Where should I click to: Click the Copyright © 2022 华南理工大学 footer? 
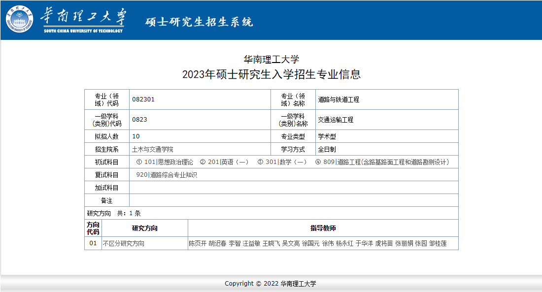click(x=271, y=283)
